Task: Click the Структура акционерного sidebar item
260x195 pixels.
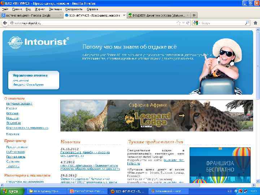Action: 25,182
